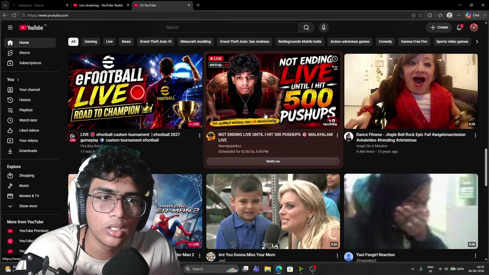The width and height of the screenshot is (489, 275).
Task: Reload the page with the refresh icon
Action: click(x=14, y=15)
